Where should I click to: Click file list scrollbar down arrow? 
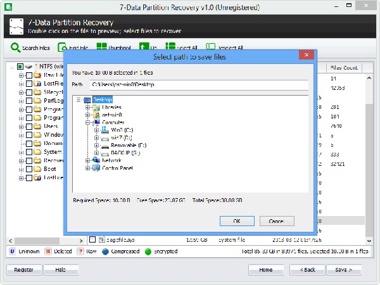(x=369, y=241)
